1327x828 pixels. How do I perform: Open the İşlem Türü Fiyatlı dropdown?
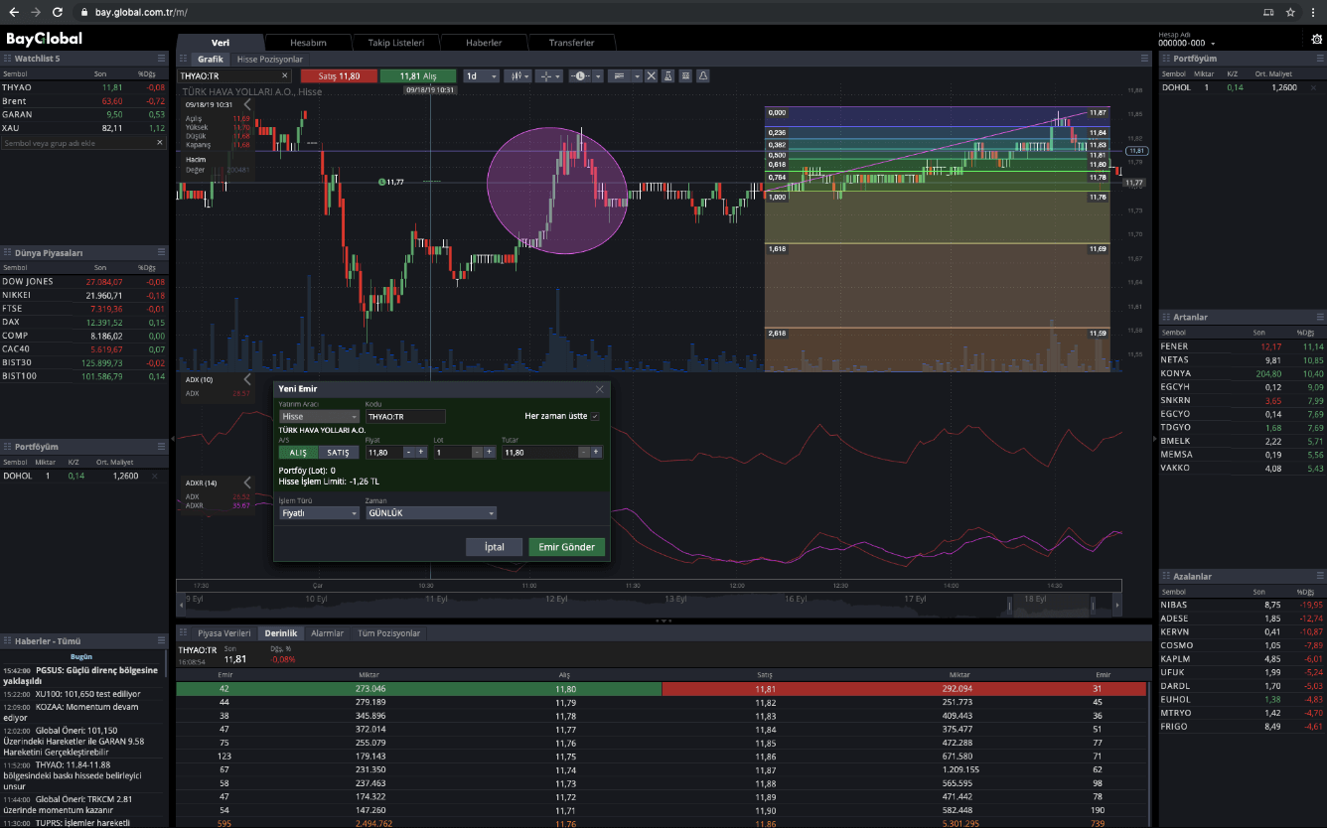coord(319,513)
